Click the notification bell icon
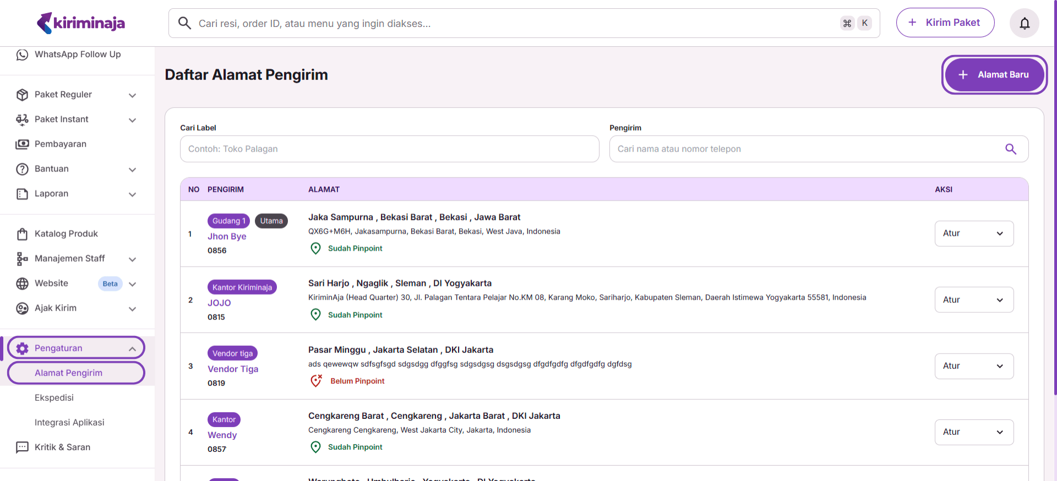The height and width of the screenshot is (481, 1057). (x=1024, y=23)
